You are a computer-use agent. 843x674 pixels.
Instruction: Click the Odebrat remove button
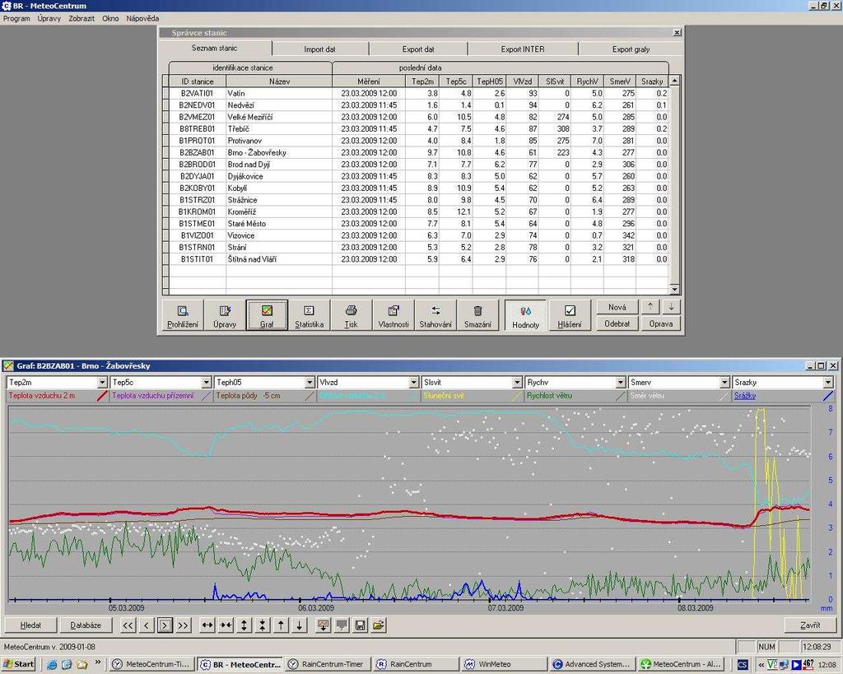(617, 323)
